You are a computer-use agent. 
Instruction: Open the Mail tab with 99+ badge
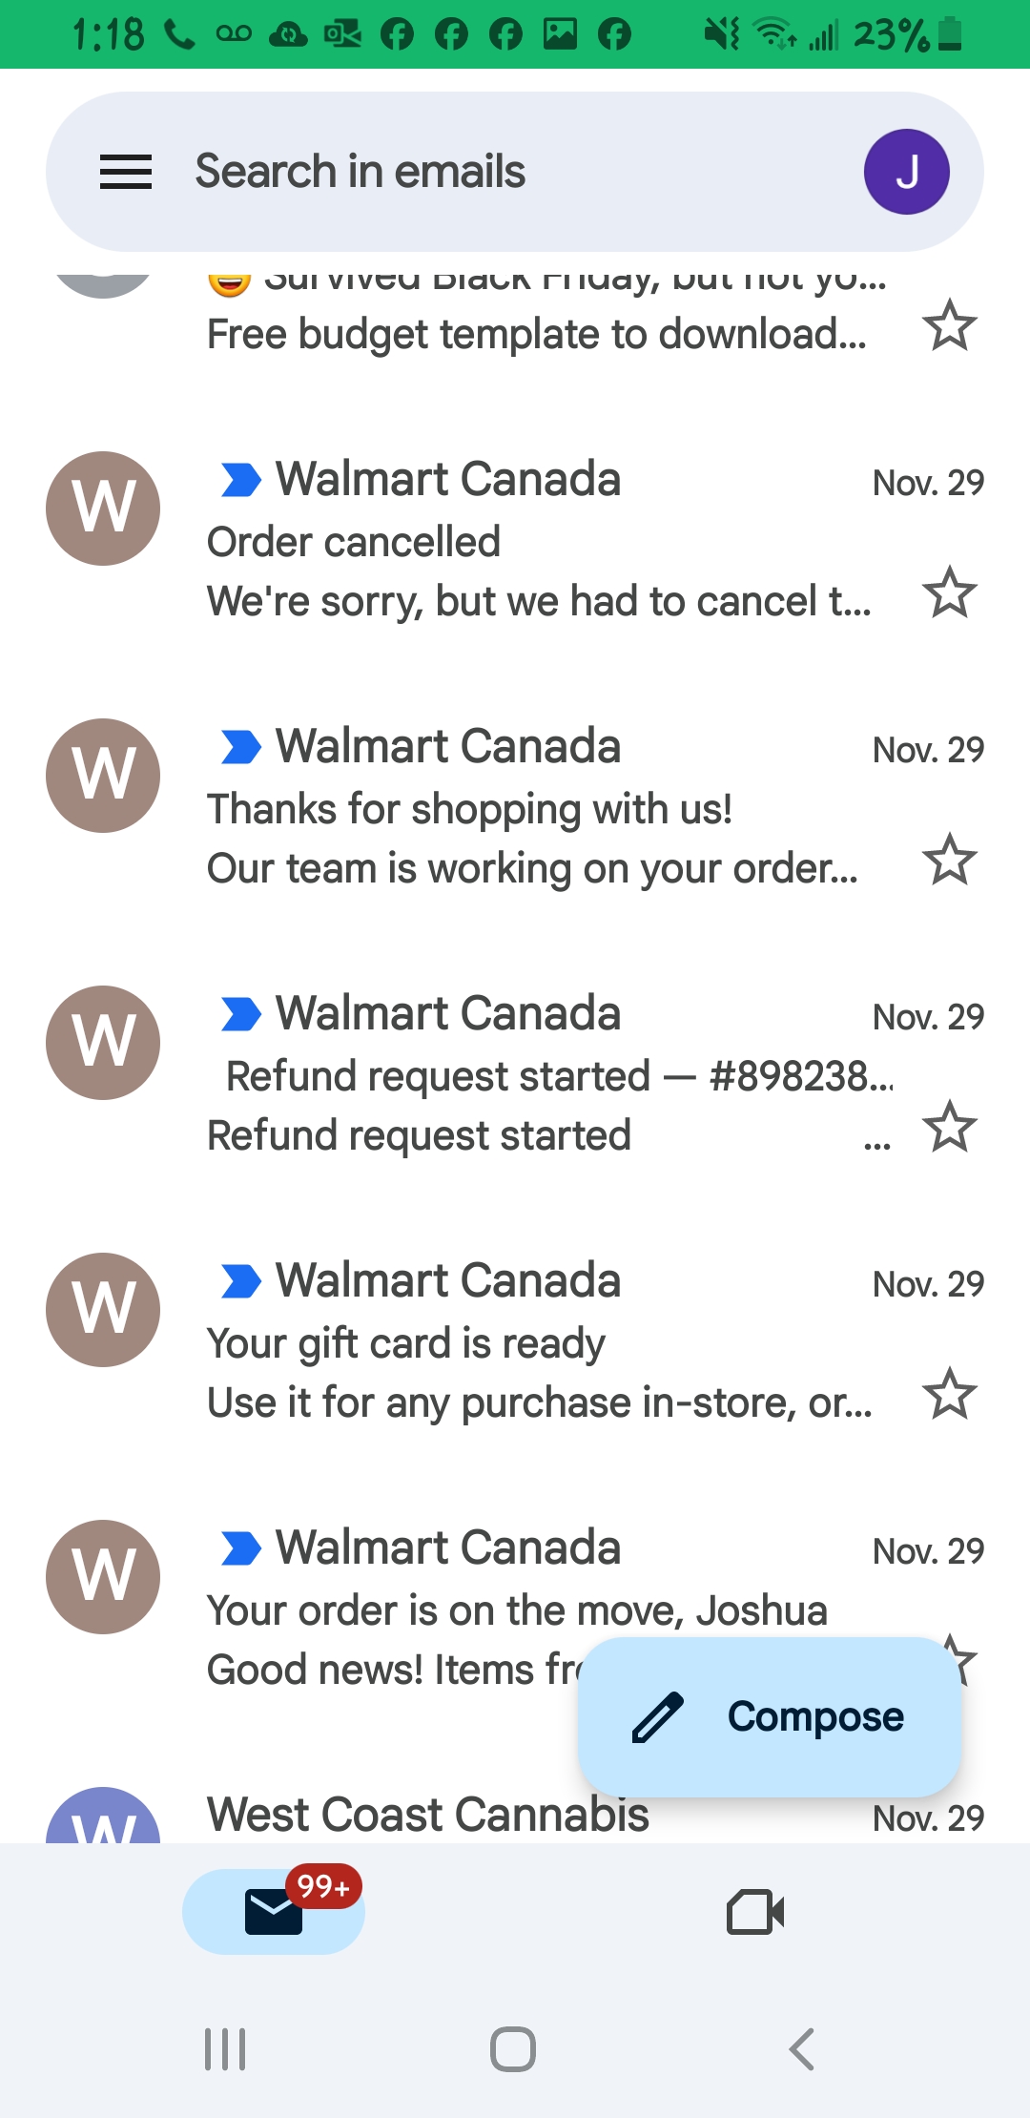click(274, 1912)
